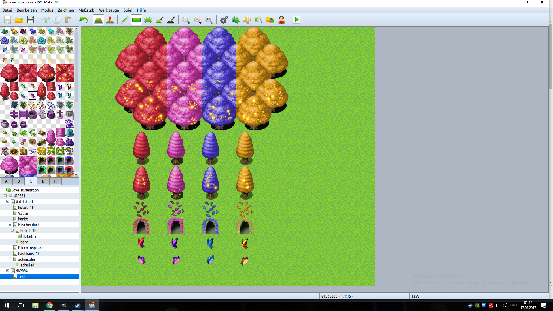Start Playtest with green arrow
This screenshot has height=311, width=553.
tap(297, 20)
